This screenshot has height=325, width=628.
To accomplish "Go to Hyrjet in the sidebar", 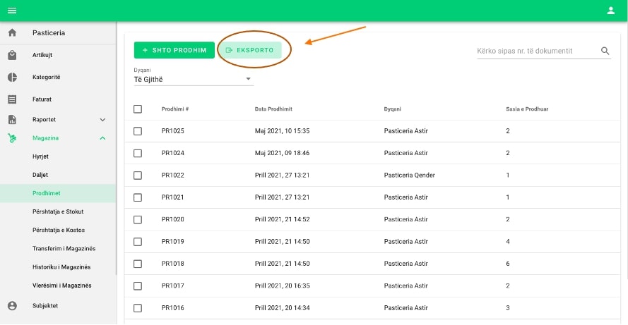I will tap(40, 157).
